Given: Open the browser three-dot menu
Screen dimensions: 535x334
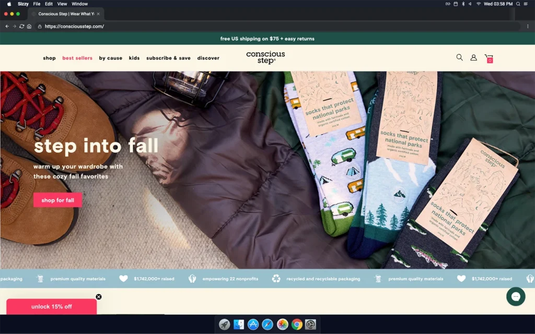Looking at the screenshot, I should [x=528, y=26].
